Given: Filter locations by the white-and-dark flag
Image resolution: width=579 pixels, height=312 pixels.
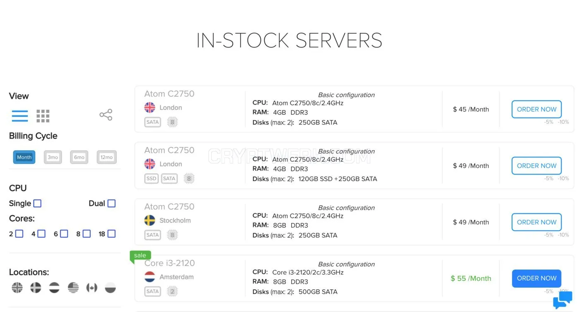Looking at the screenshot, I should (110, 287).
